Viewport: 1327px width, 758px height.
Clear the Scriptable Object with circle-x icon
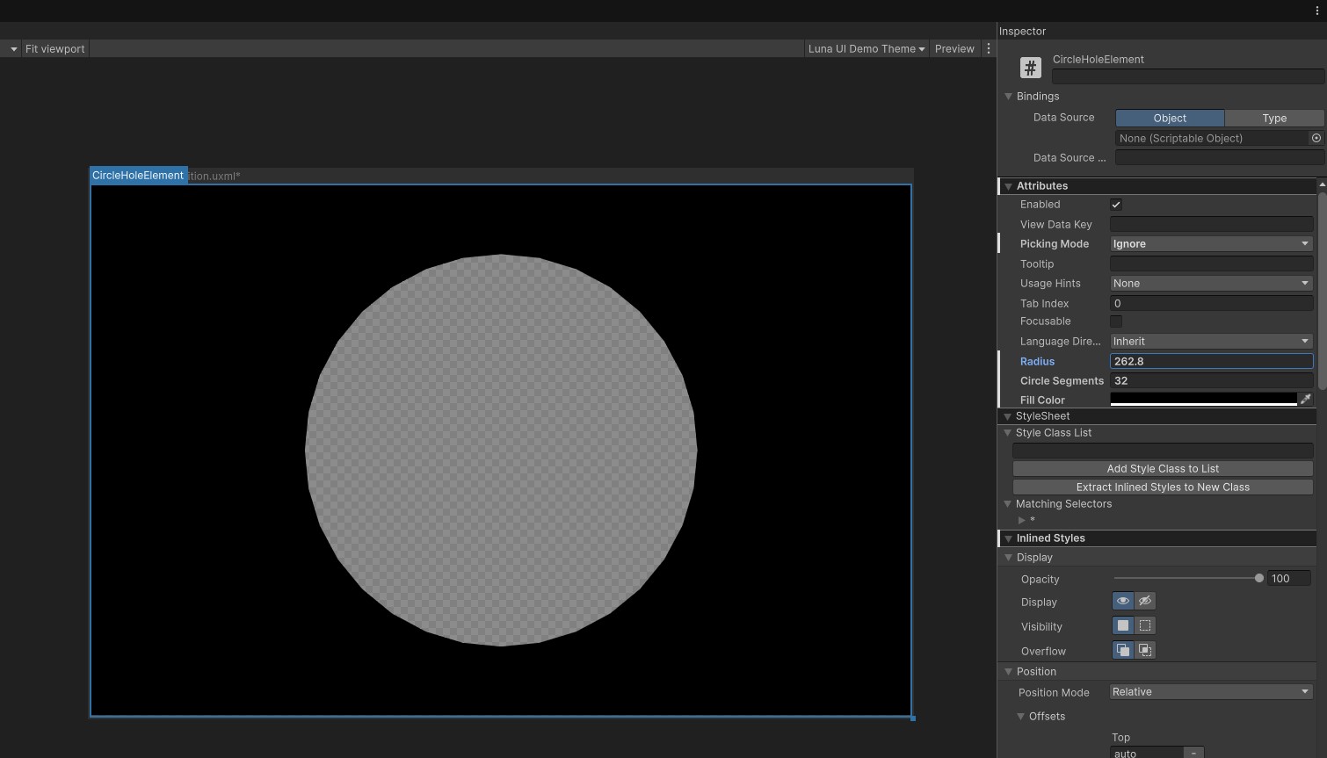(1316, 138)
